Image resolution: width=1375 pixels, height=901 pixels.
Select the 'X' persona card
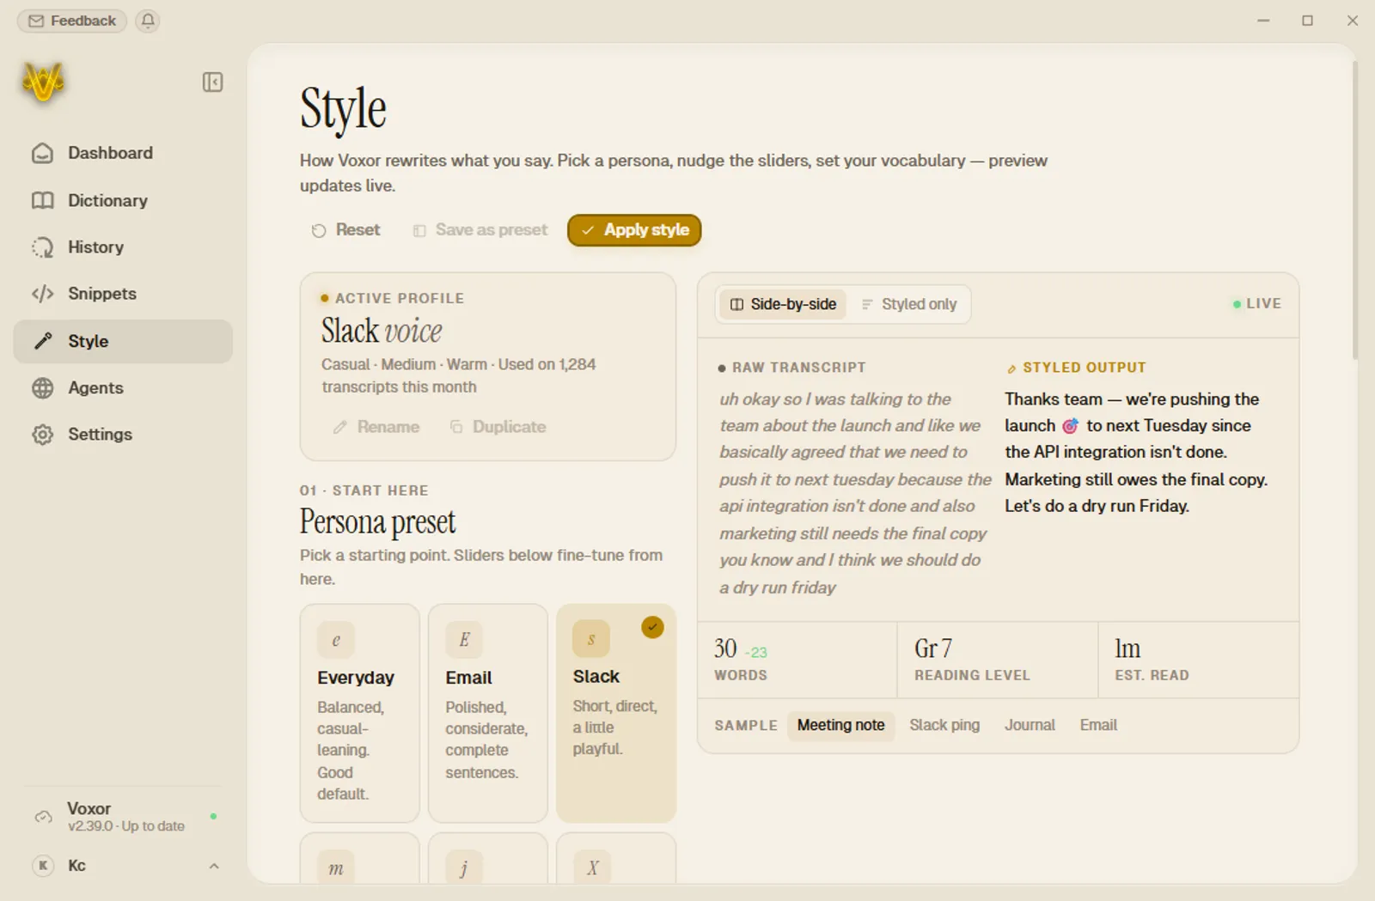click(616, 858)
